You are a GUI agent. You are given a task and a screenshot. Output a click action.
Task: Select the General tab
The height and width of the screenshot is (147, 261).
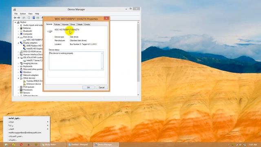click(49, 24)
